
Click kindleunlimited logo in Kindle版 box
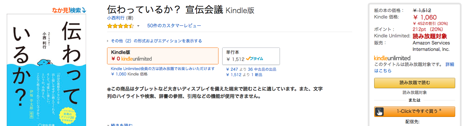[136, 59]
